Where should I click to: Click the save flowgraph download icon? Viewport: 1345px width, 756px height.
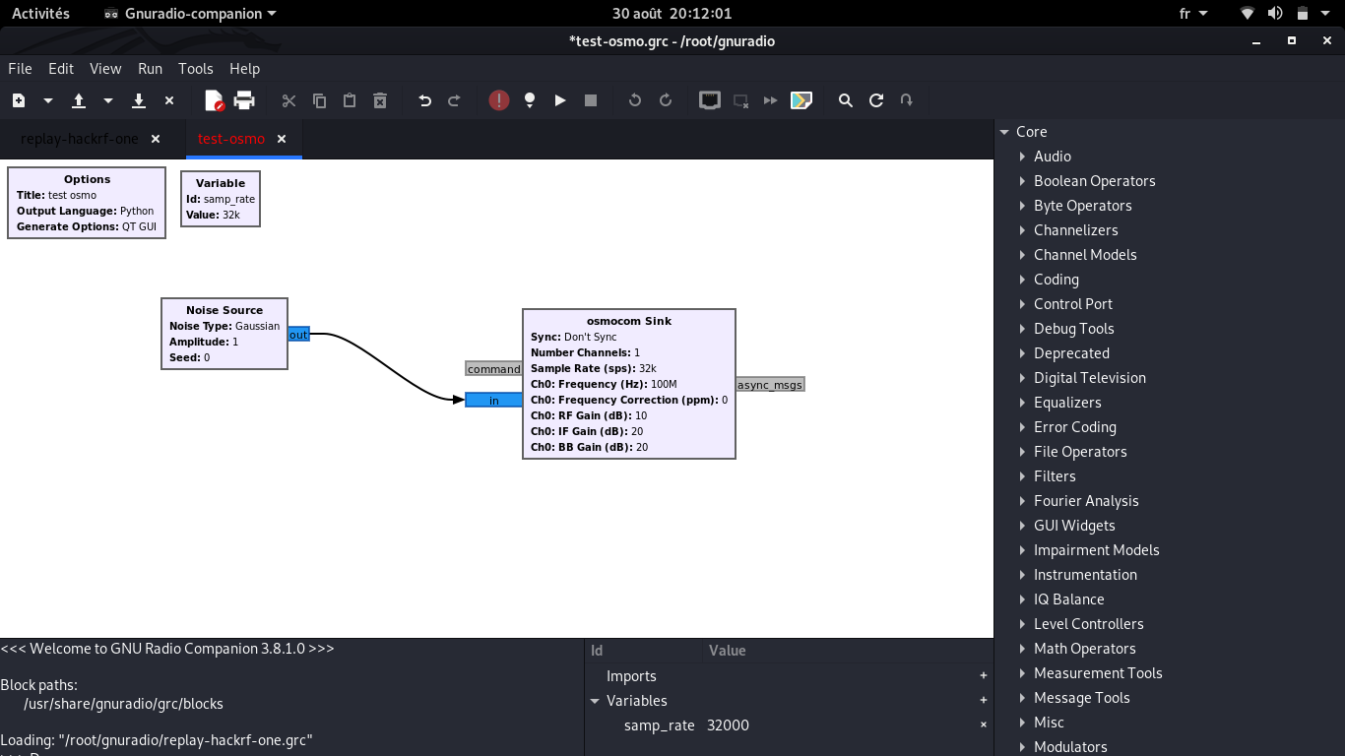click(139, 100)
